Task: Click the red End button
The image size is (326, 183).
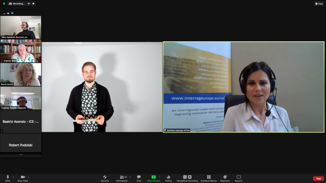Action: (x=318, y=179)
